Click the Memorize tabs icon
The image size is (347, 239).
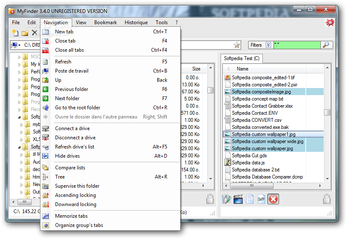coord(45,216)
